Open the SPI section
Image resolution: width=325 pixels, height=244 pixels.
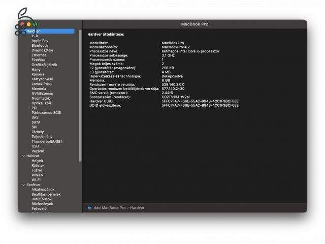(35, 127)
